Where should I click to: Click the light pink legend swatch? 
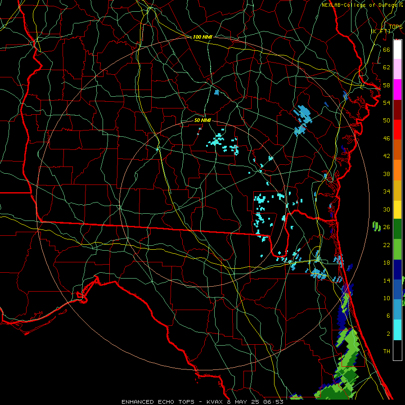tap(397, 69)
